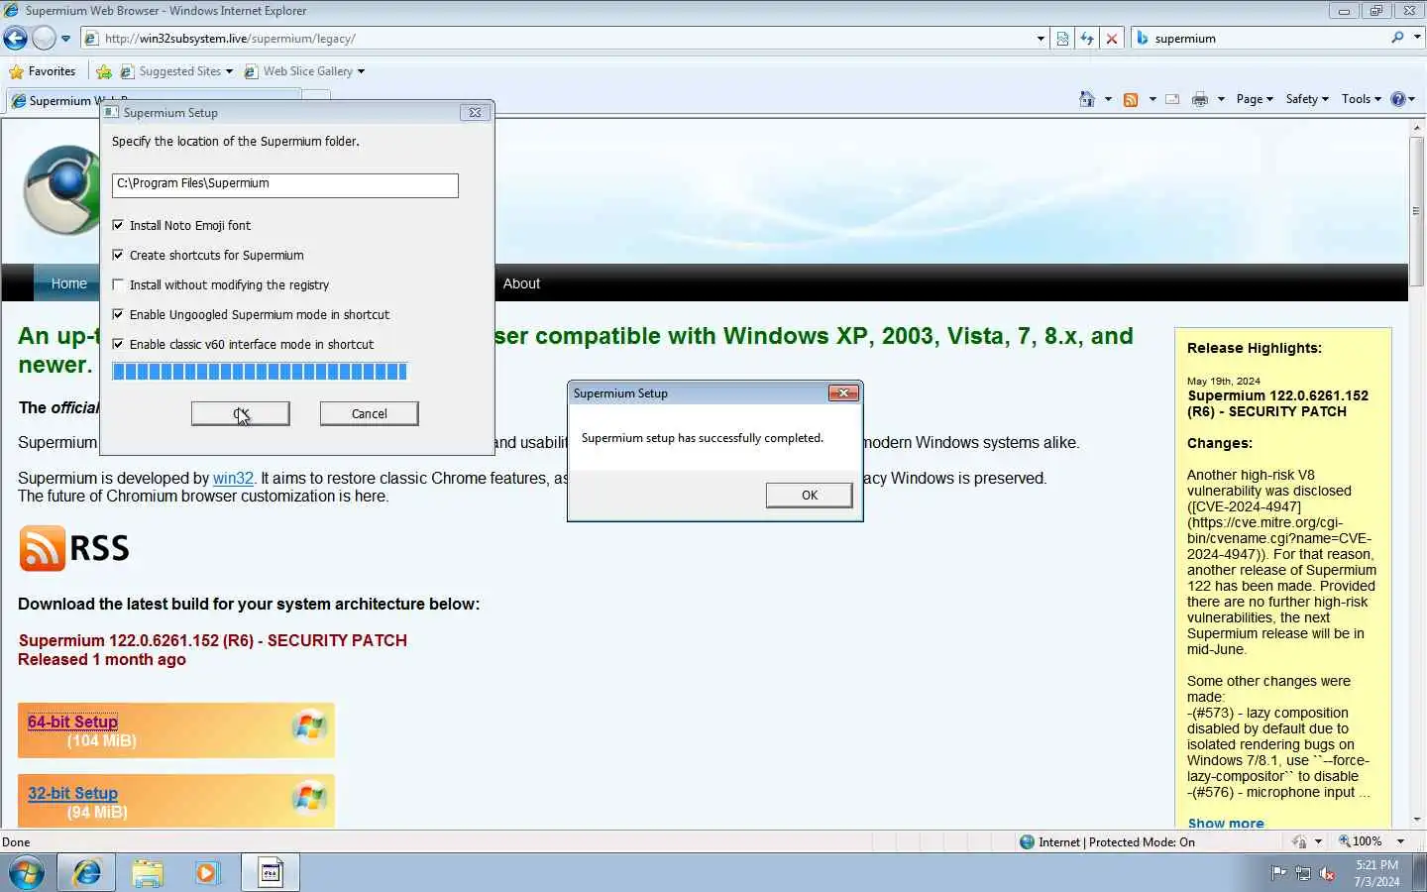Click the Home navigation tab on webpage
This screenshot has width=1427, height=892.
[x=68, y=283]
